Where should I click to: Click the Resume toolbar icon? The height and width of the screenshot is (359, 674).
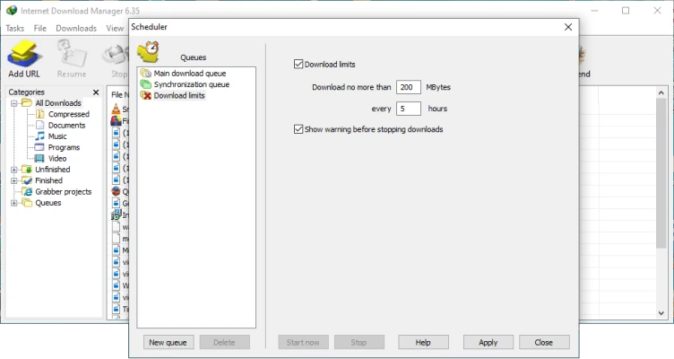(x=72, y=53)
